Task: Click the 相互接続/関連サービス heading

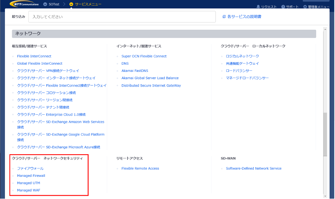Action: pyautogui.click(x=29, y=46)
